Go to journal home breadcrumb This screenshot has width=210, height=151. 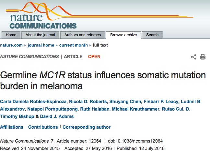[x=41, y=45]
